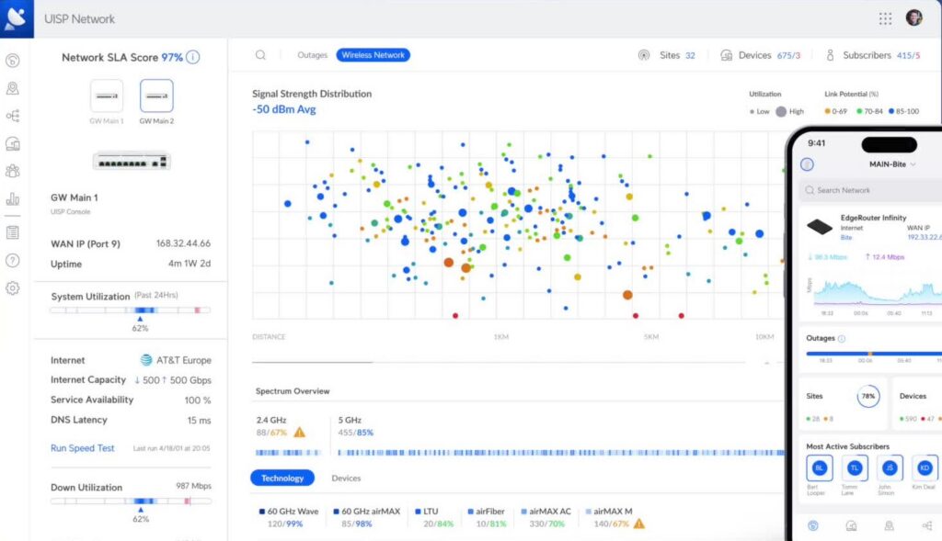Click the UISP satellite dish logo
This screenshot has width=942, height=541.
click(x=17, y=18)
